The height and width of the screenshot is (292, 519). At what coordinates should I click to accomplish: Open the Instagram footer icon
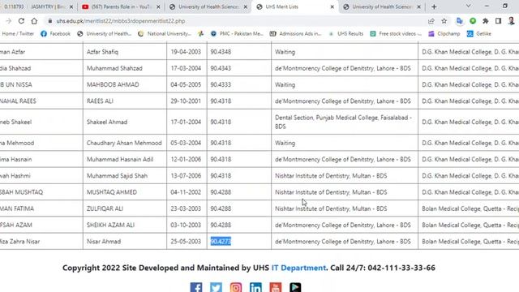(x=236, y=287)
